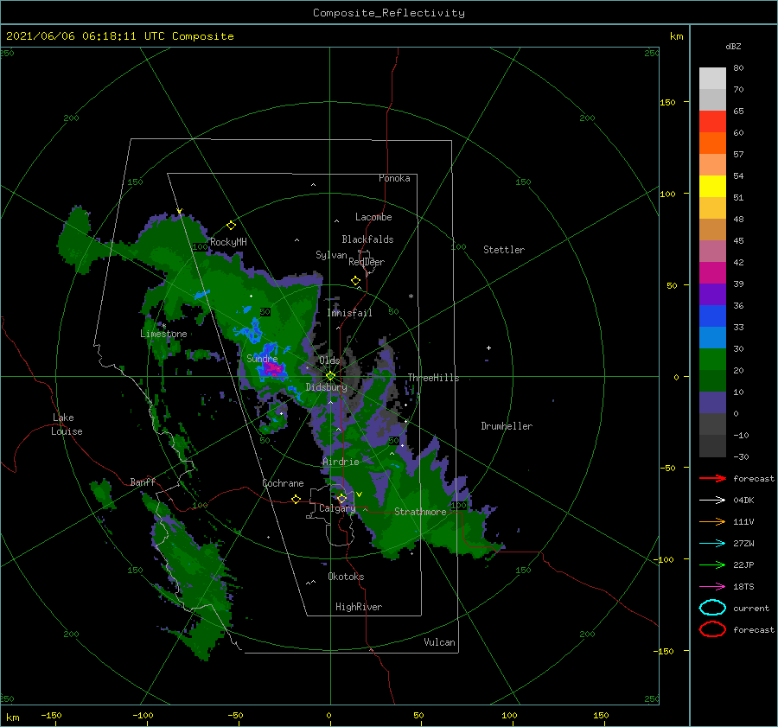Select the Limestone label
This screenshot has height=727, width=778.
(x=163, y=334)
